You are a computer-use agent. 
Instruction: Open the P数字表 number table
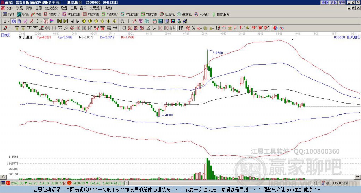(91, 14)
